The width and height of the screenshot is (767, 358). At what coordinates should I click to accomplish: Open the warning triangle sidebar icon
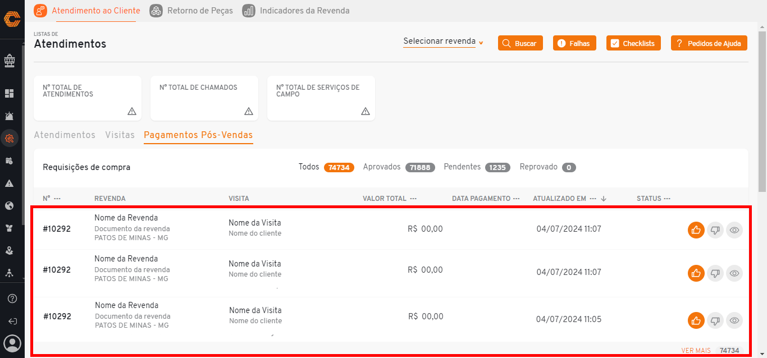tap(10, 183)
